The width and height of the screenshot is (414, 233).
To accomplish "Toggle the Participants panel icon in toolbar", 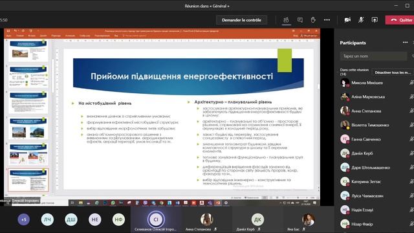I will pyautogui.click(x=286, y=20).
